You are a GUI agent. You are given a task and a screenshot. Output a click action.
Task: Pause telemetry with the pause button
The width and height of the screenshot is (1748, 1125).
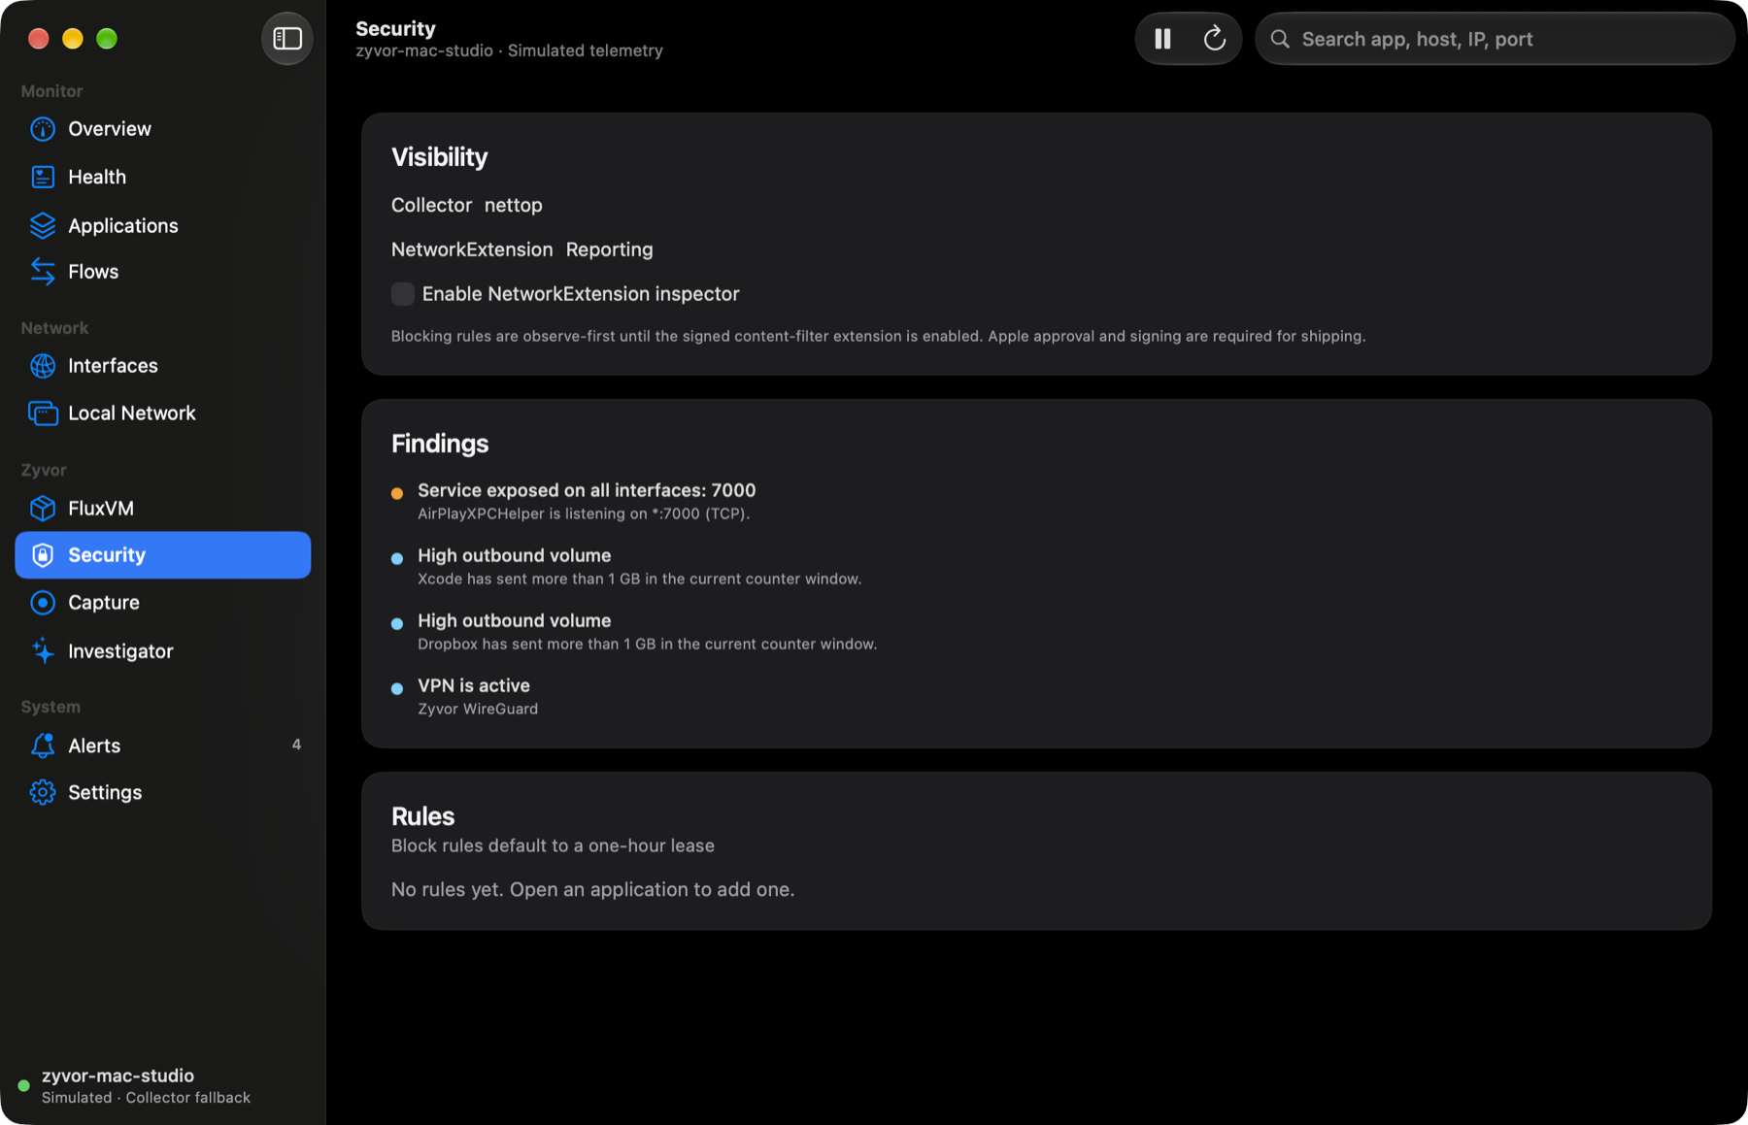tap(1162, 39)
